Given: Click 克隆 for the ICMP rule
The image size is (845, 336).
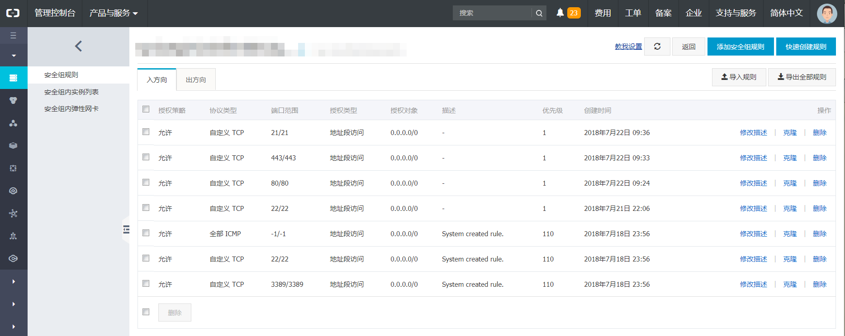Looking at the screenshot, I should click(790, 233).
